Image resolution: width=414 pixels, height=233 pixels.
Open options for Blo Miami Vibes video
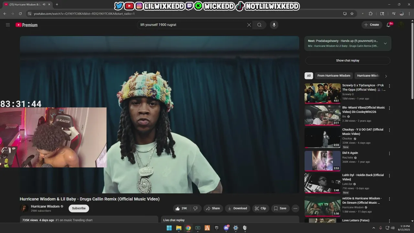tap(389, 108)
